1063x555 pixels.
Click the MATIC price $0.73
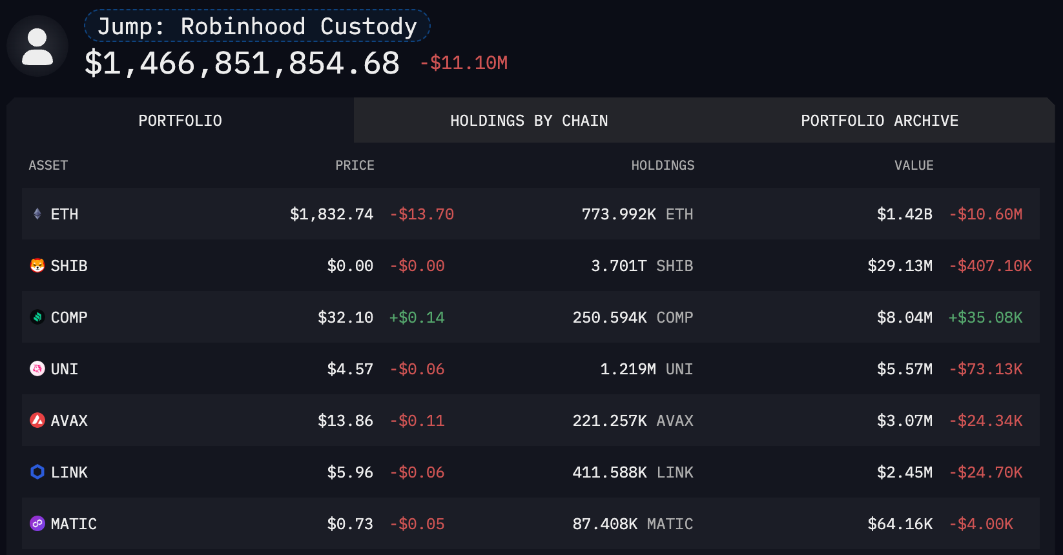(350, 524)
